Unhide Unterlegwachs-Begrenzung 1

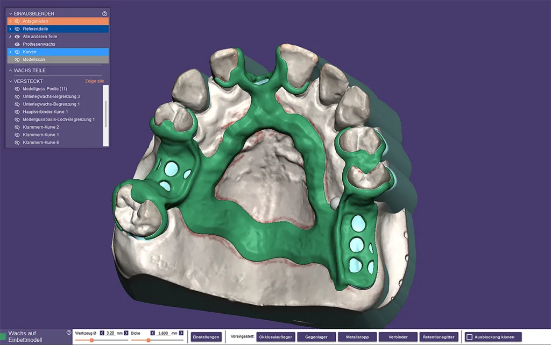[17, 104]
